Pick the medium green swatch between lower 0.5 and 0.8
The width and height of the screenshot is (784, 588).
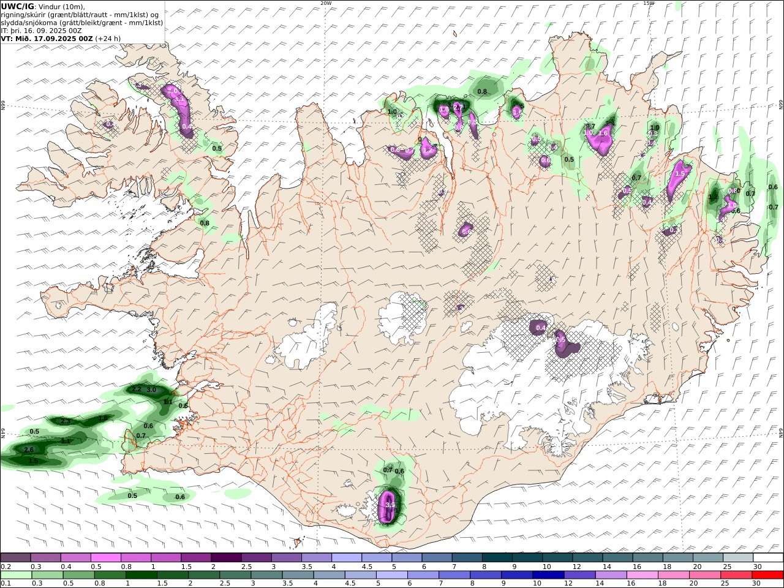point(78,575)
